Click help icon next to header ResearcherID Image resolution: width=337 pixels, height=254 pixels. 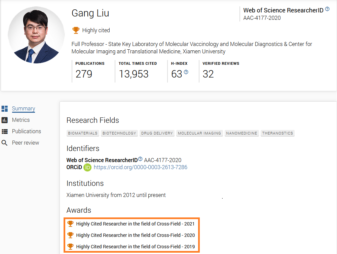click(x=327, y=9)
